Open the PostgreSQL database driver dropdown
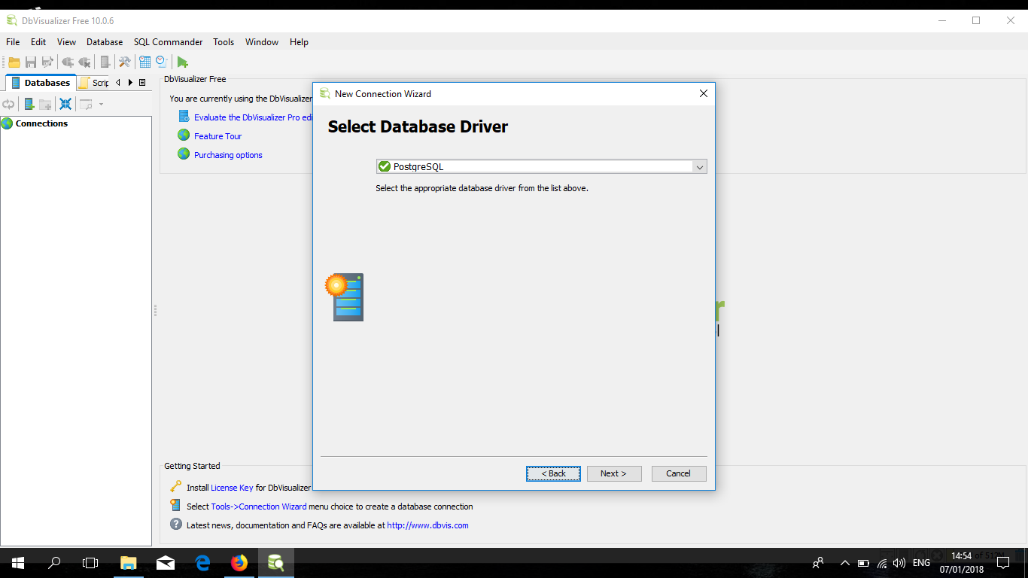This screenshot has width=1028, height=578. tap(541, 166)
